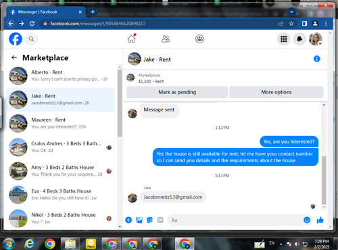The image size is (338, 250).
Task: Click the 'Message sent' bubble
Action: click(x=159, y=110)
